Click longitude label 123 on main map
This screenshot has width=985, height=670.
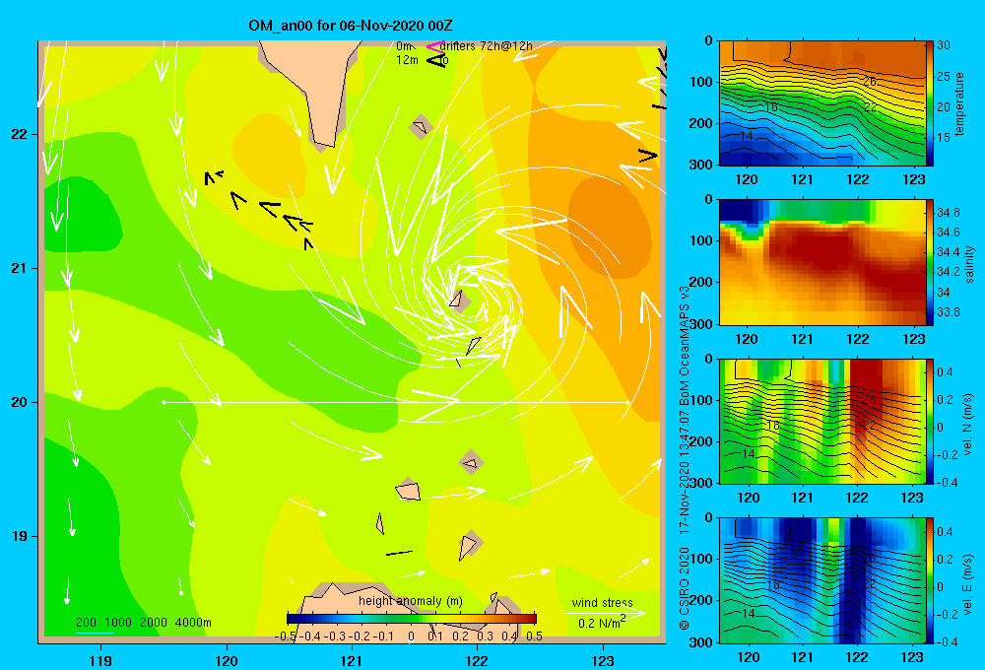tap(603, 660)
